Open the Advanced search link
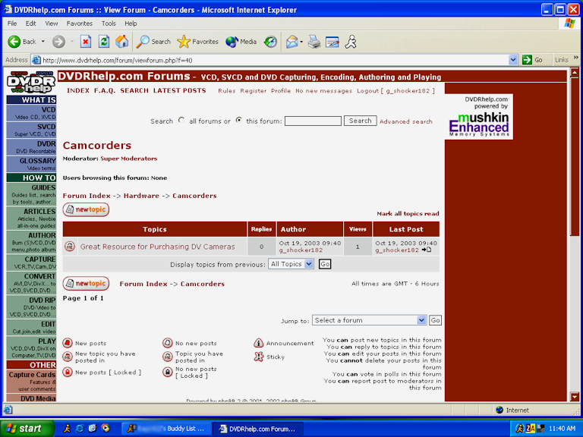The image size is (583, 437). tap(405, 121)
